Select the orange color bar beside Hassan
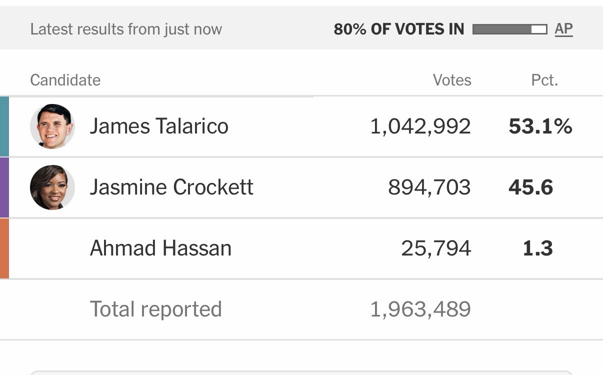 [x=4, y=248]
